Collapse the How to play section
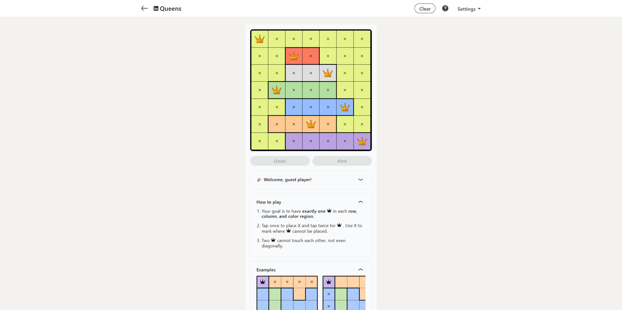Screen dimensions: 622x310 (360, 202)
